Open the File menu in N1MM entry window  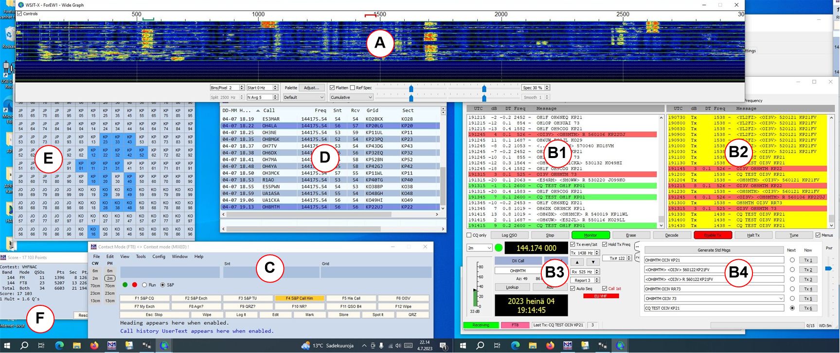pyautogui.click(x=96, y=257)
